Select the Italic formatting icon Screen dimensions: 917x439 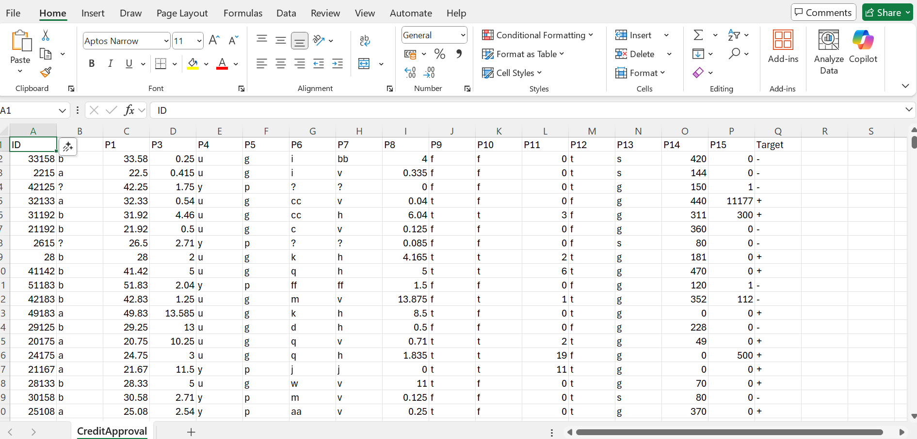(x=110, y=63)
